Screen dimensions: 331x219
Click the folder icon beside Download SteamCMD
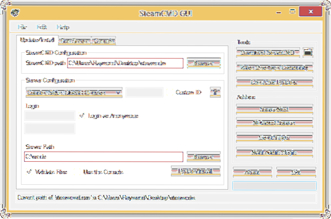(308, 52)
